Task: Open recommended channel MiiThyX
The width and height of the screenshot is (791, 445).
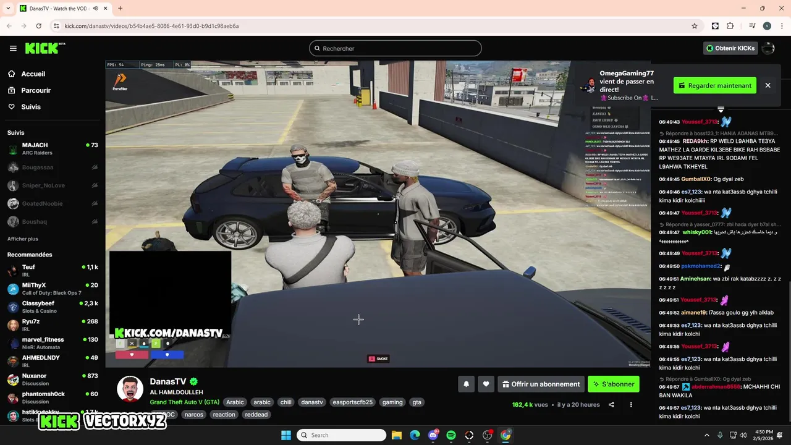Action: click(53, 289)
